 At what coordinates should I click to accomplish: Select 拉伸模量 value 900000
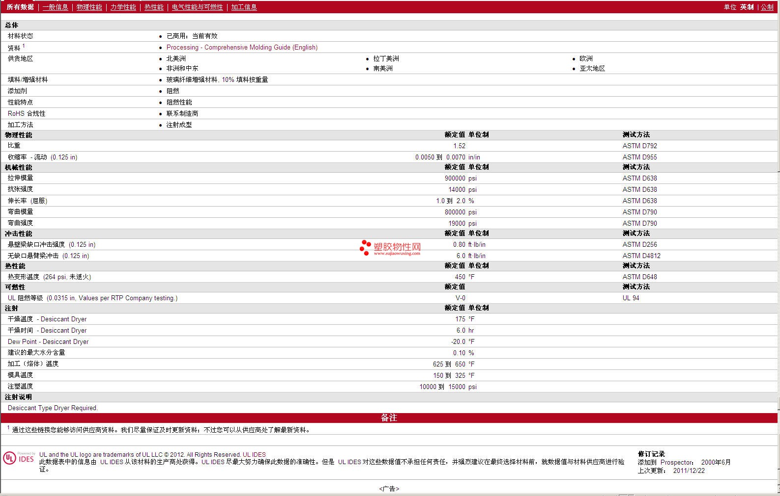[455, 178]
